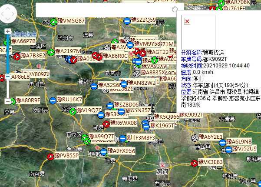Select green vehicle marker 豫A2197M

(51, 52)
